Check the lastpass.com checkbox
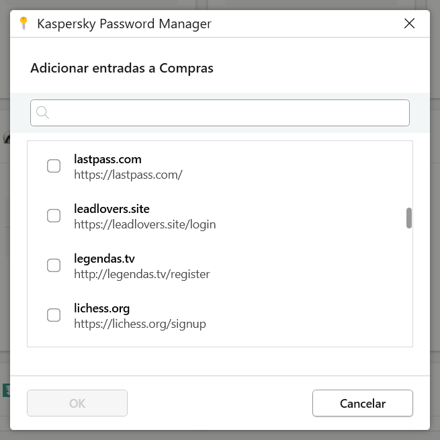Image resolution: width=440 pixels, height=440 pixels. point(54,166)
